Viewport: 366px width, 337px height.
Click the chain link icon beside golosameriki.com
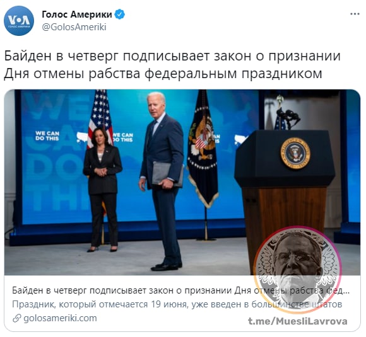click(x=17, y=318)
